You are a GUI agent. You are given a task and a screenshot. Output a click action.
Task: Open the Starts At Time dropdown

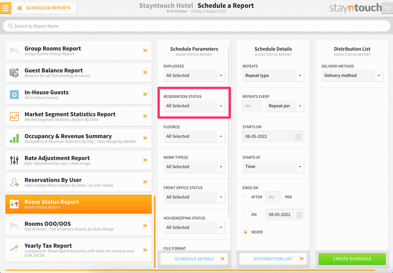pos(273,167)
